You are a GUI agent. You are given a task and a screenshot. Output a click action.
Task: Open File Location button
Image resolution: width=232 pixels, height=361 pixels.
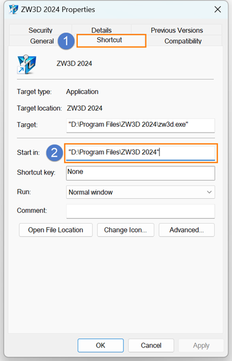coord(56,230)
